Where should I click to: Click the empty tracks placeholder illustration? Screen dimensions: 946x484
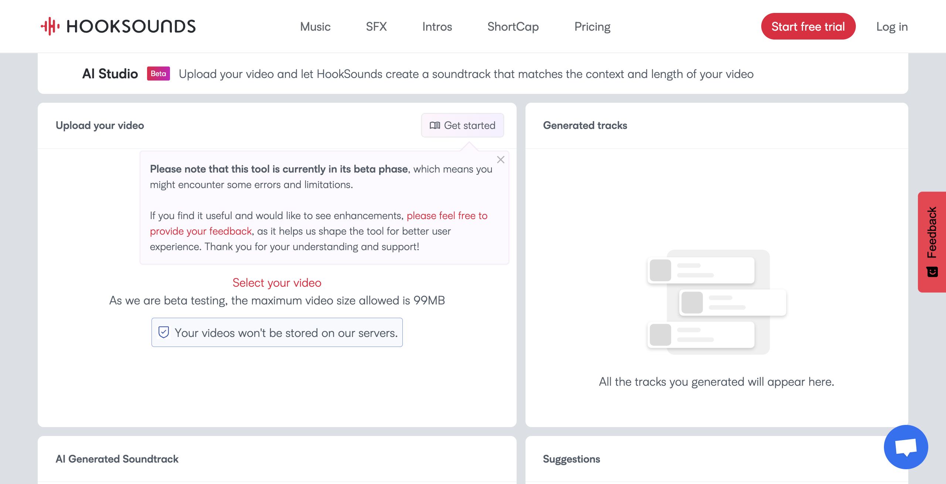[x=717, y=302]
